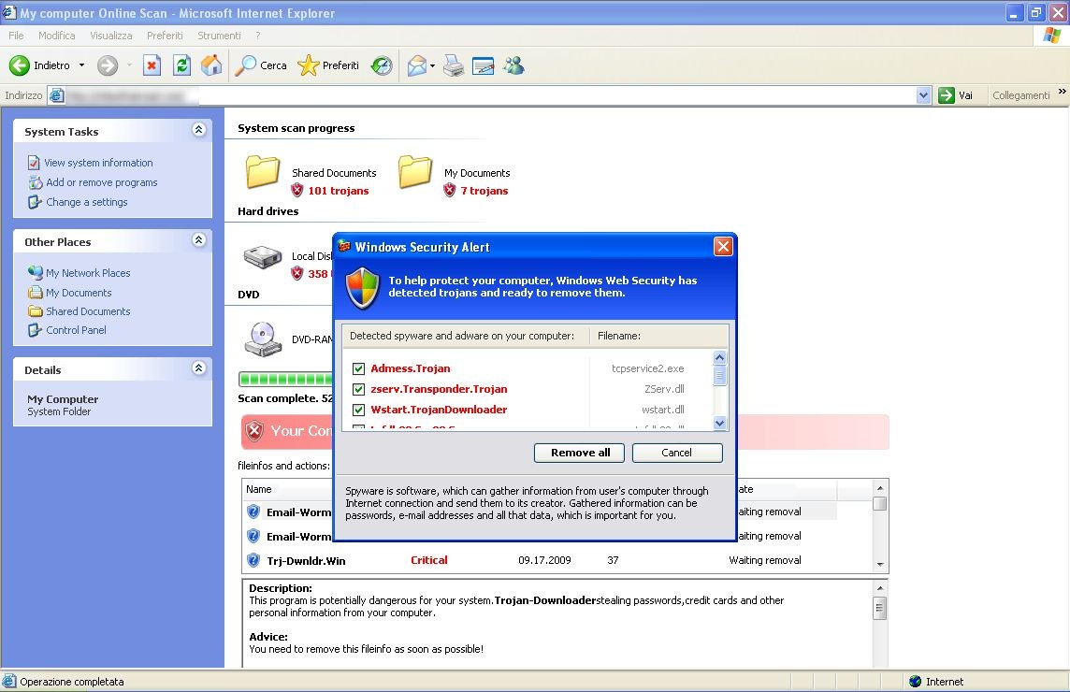
Task: Collapse the System Tasks panel
Action: (198, 130)
